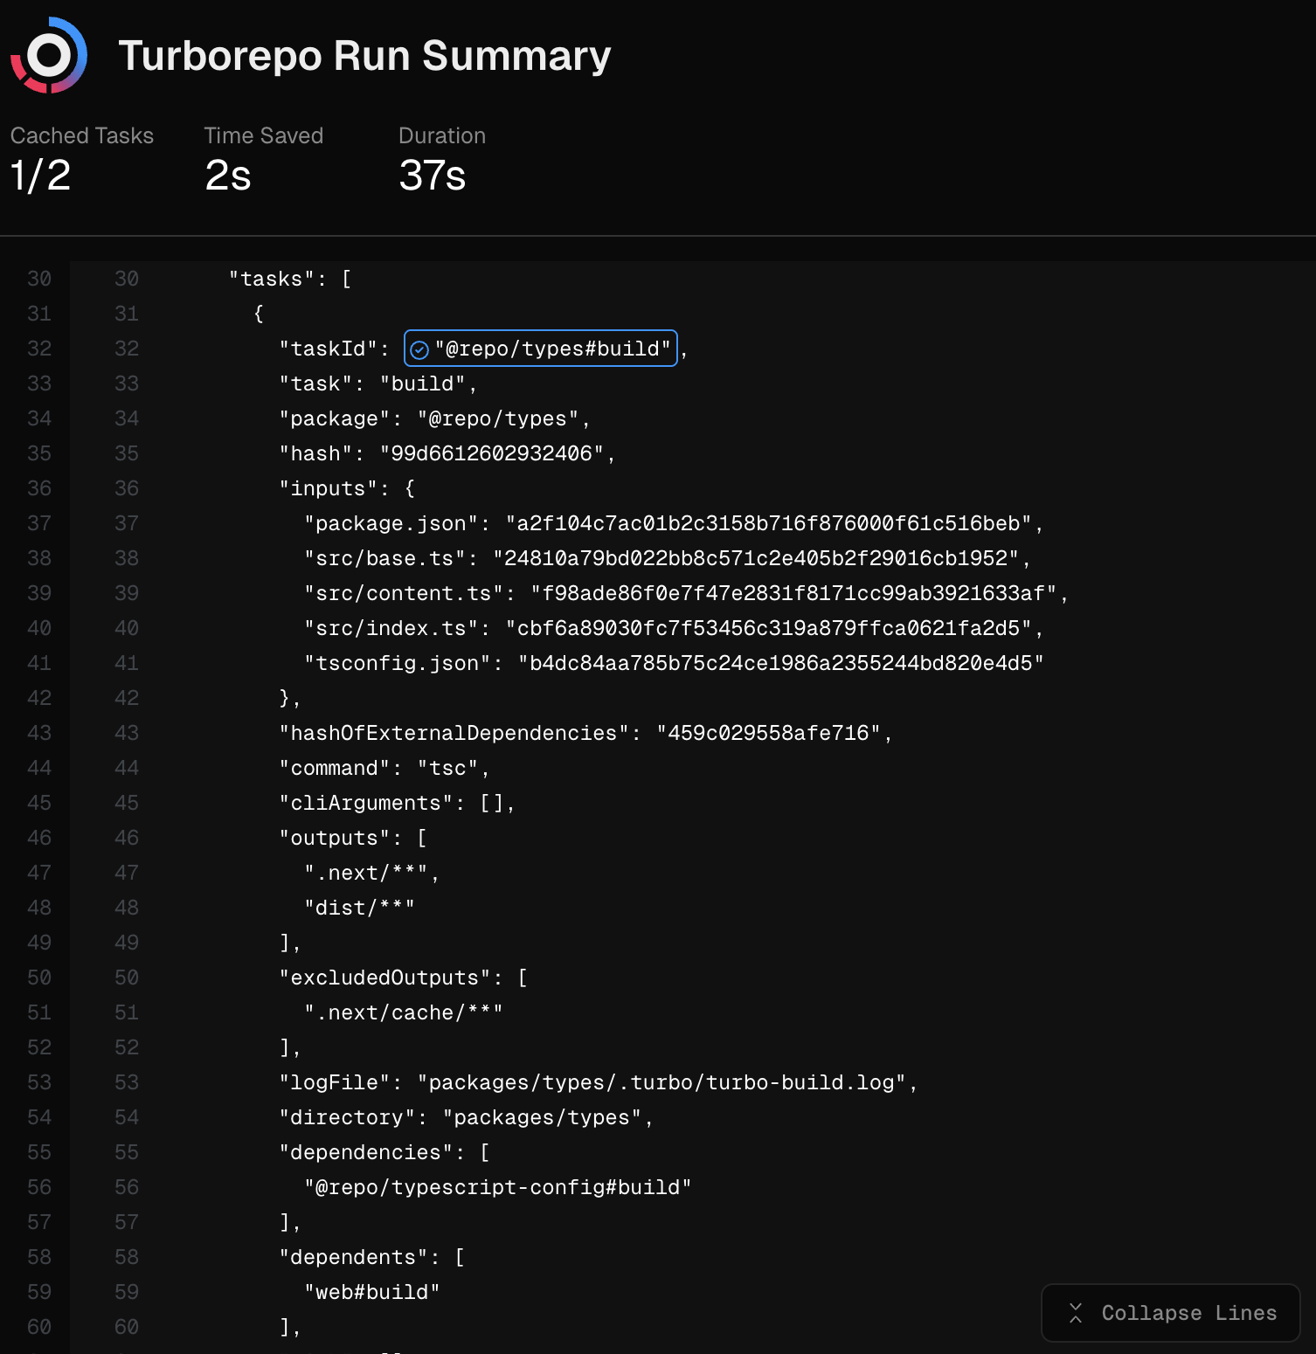Click the "dist/**" output entry

click(x=359, y=908)
